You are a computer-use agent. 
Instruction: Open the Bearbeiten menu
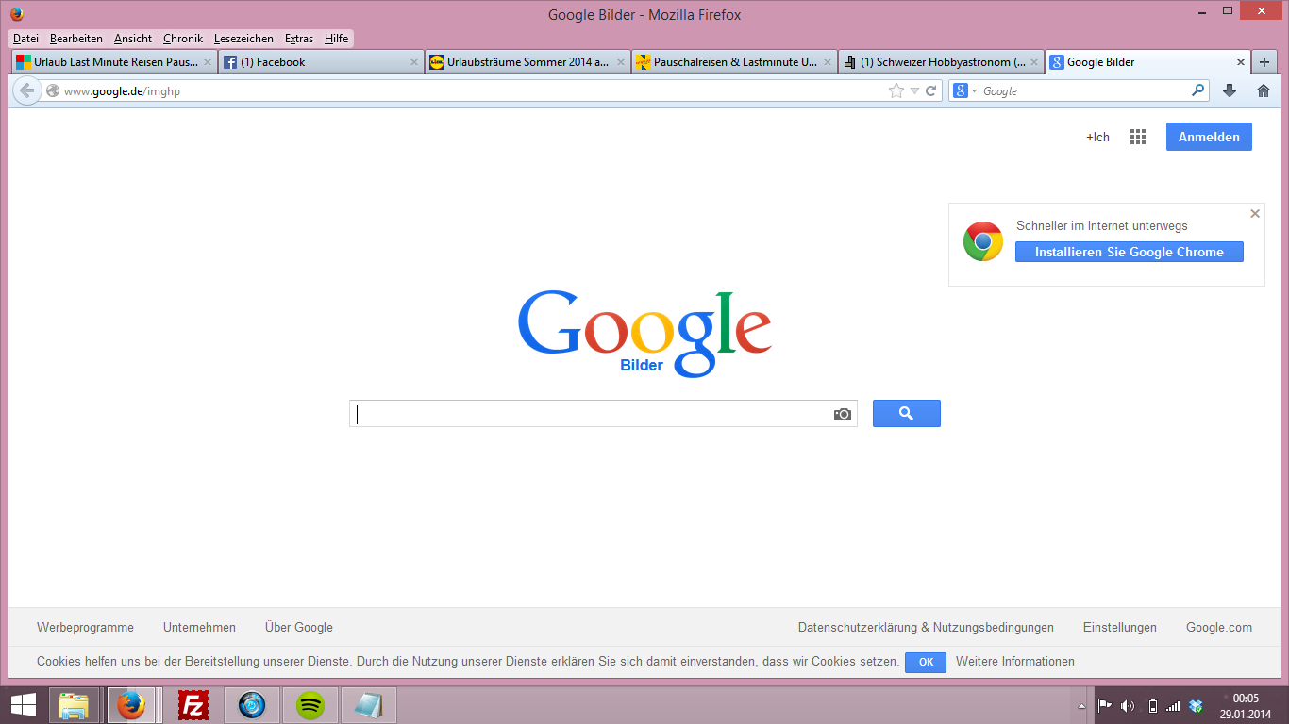[x=76, y=39]
